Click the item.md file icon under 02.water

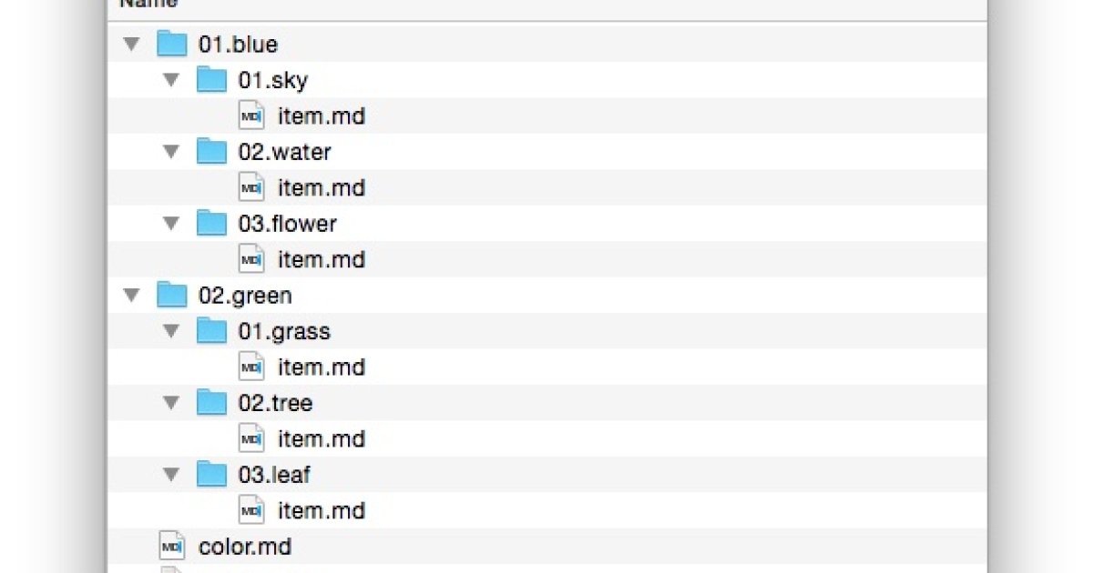click(251, 187)
